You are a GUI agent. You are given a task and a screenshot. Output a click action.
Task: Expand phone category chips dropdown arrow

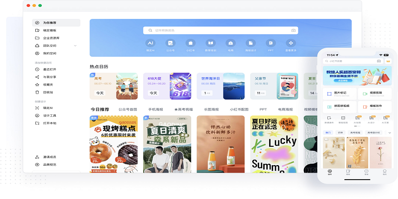(390, 133)
